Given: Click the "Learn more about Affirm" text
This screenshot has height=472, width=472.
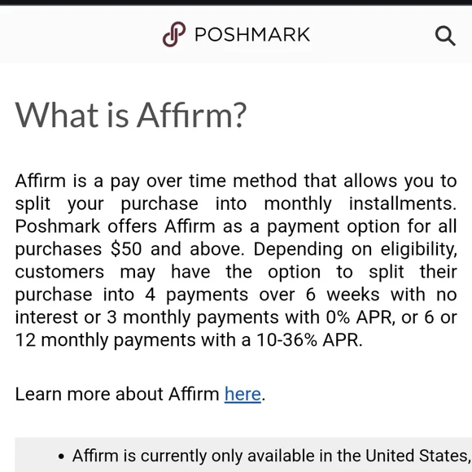Looking at the screenshot, I should [117, 394].
